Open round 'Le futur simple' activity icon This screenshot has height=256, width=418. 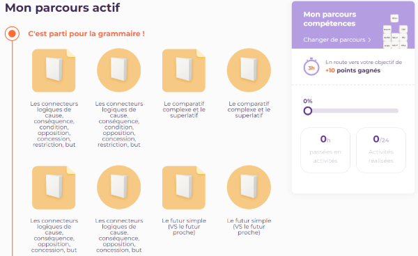click(249, 187)
